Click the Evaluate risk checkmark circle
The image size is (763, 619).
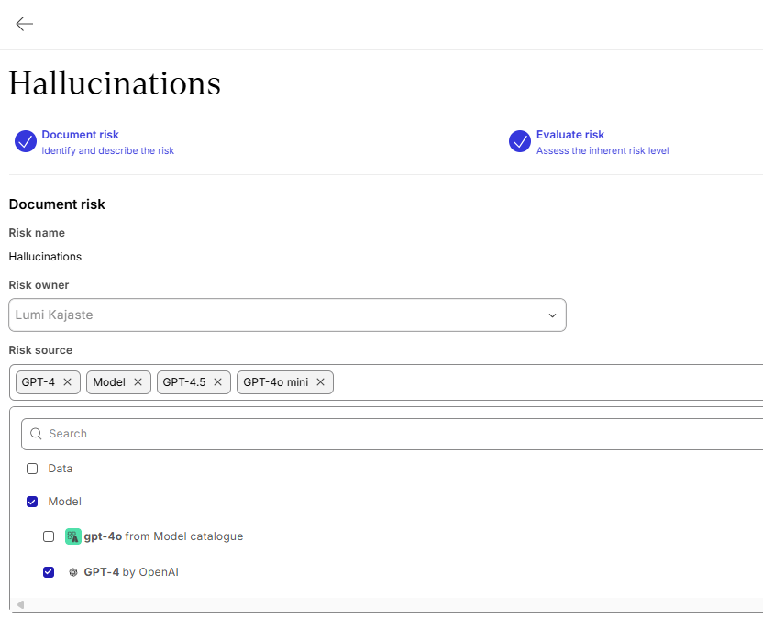(520, 141)
